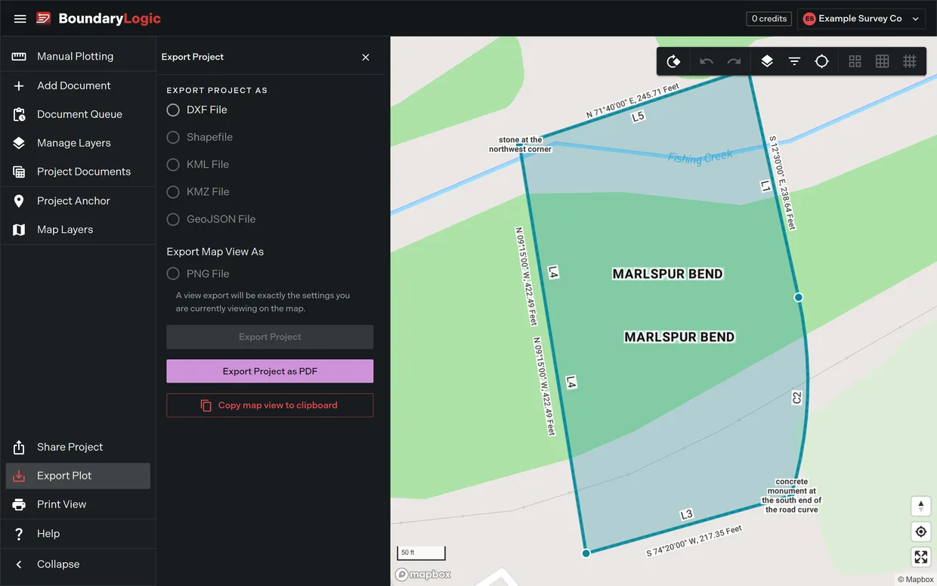
Task: Click the 'stone at the northwest corner' label
Action: (x=521, y=144)
